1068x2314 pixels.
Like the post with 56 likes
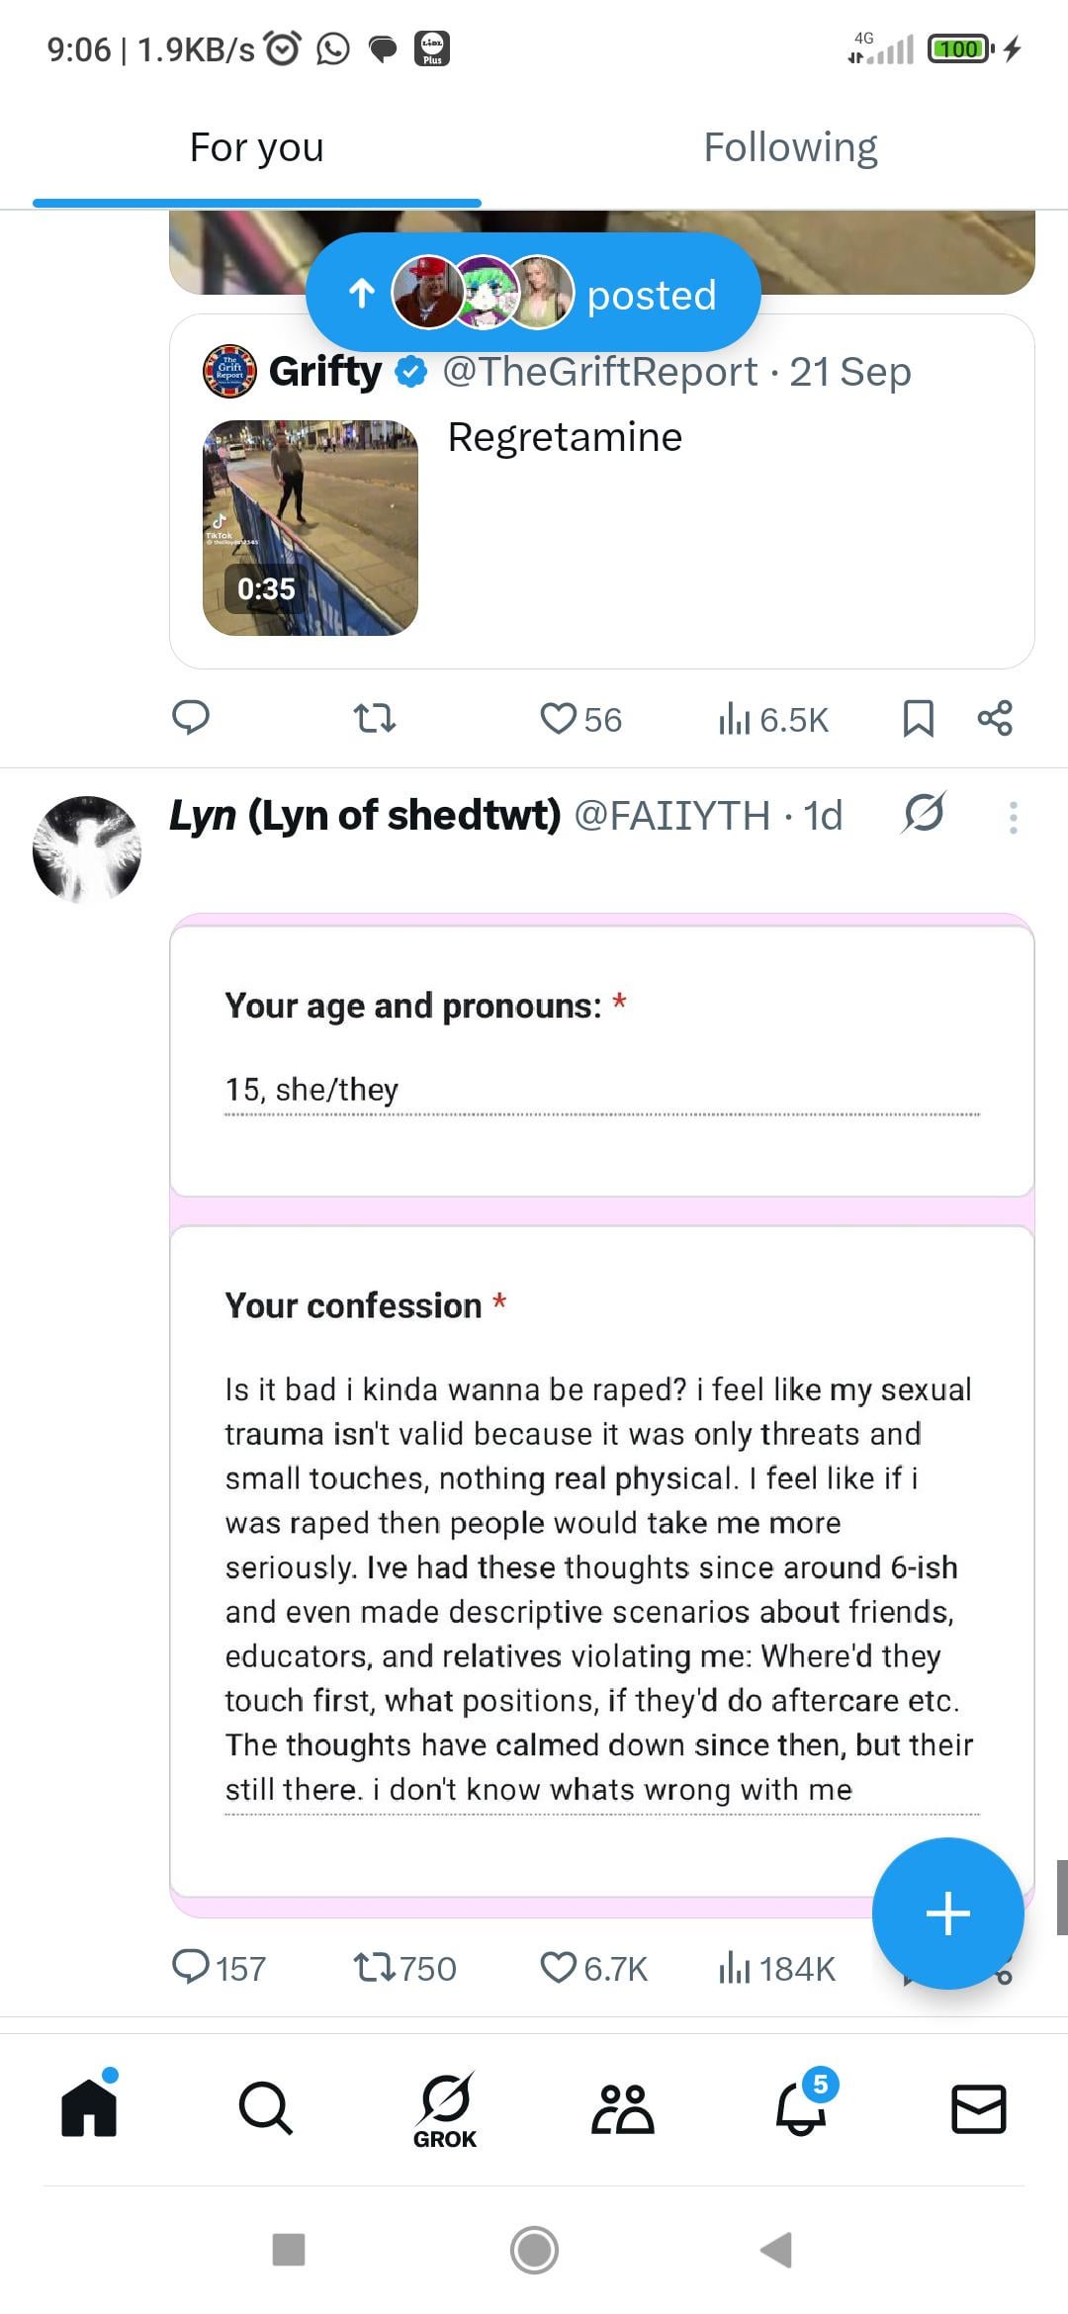559,719
